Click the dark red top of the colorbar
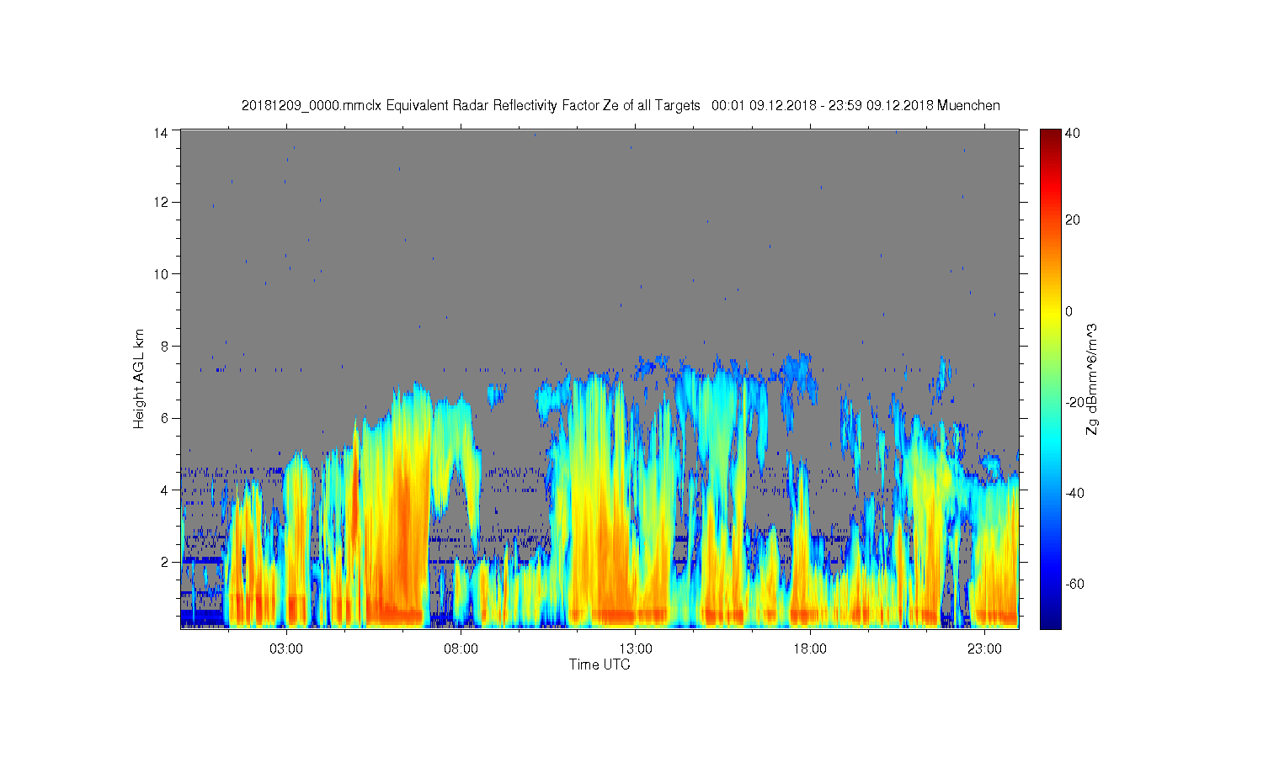 1050,136
